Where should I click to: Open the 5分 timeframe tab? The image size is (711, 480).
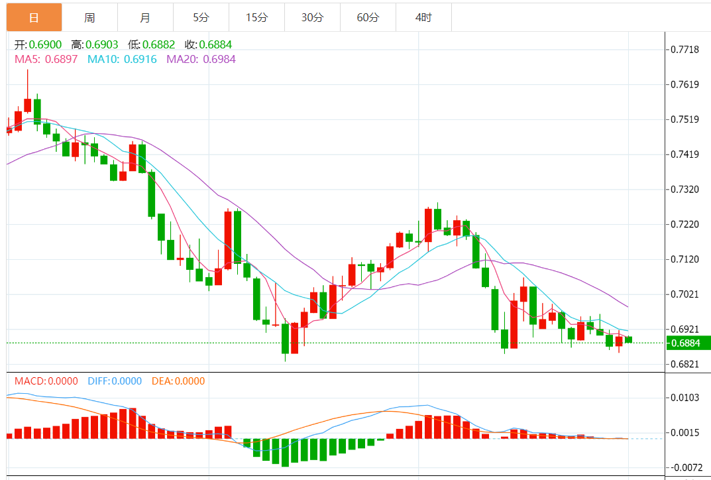tap(201, 17)
